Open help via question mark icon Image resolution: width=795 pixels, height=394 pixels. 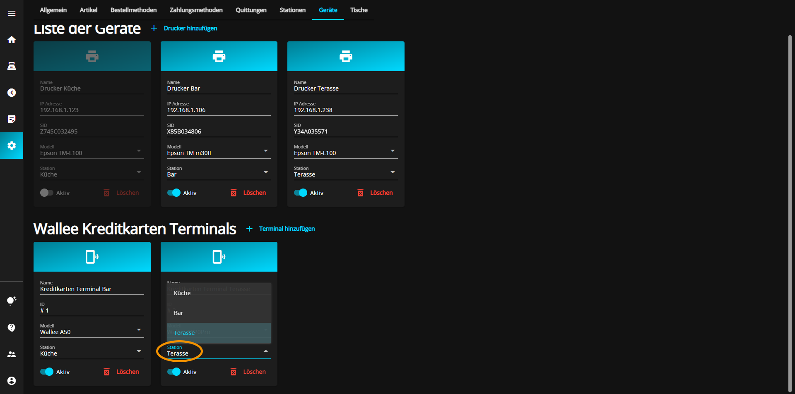point(12,327)
